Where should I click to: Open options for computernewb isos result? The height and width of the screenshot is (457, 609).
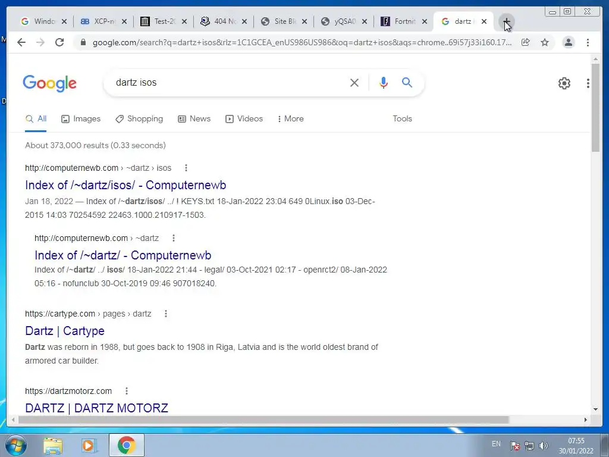pyautogui.click(x=186, y=168)
